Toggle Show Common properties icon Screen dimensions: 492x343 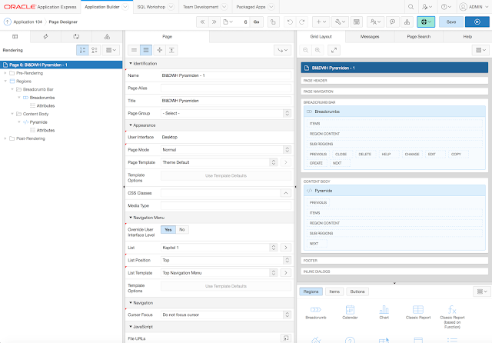134,50
